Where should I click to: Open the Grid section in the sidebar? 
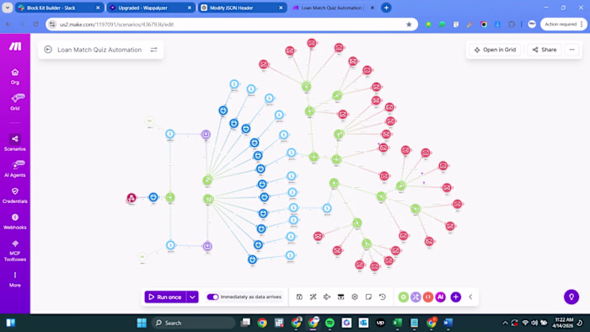tap(14, 102)
